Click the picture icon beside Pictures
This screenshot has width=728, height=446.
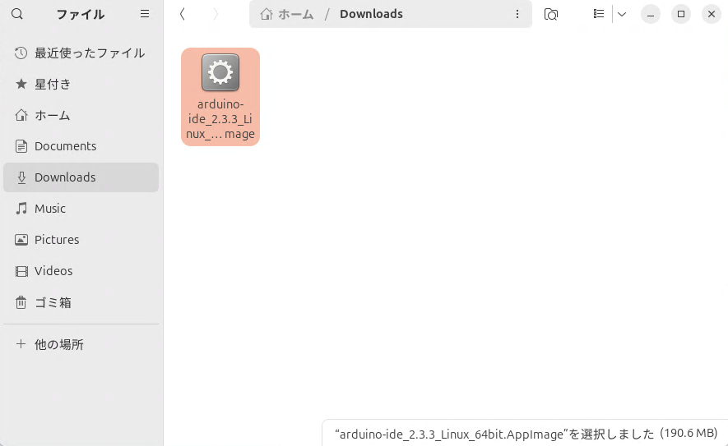[21, 240]
